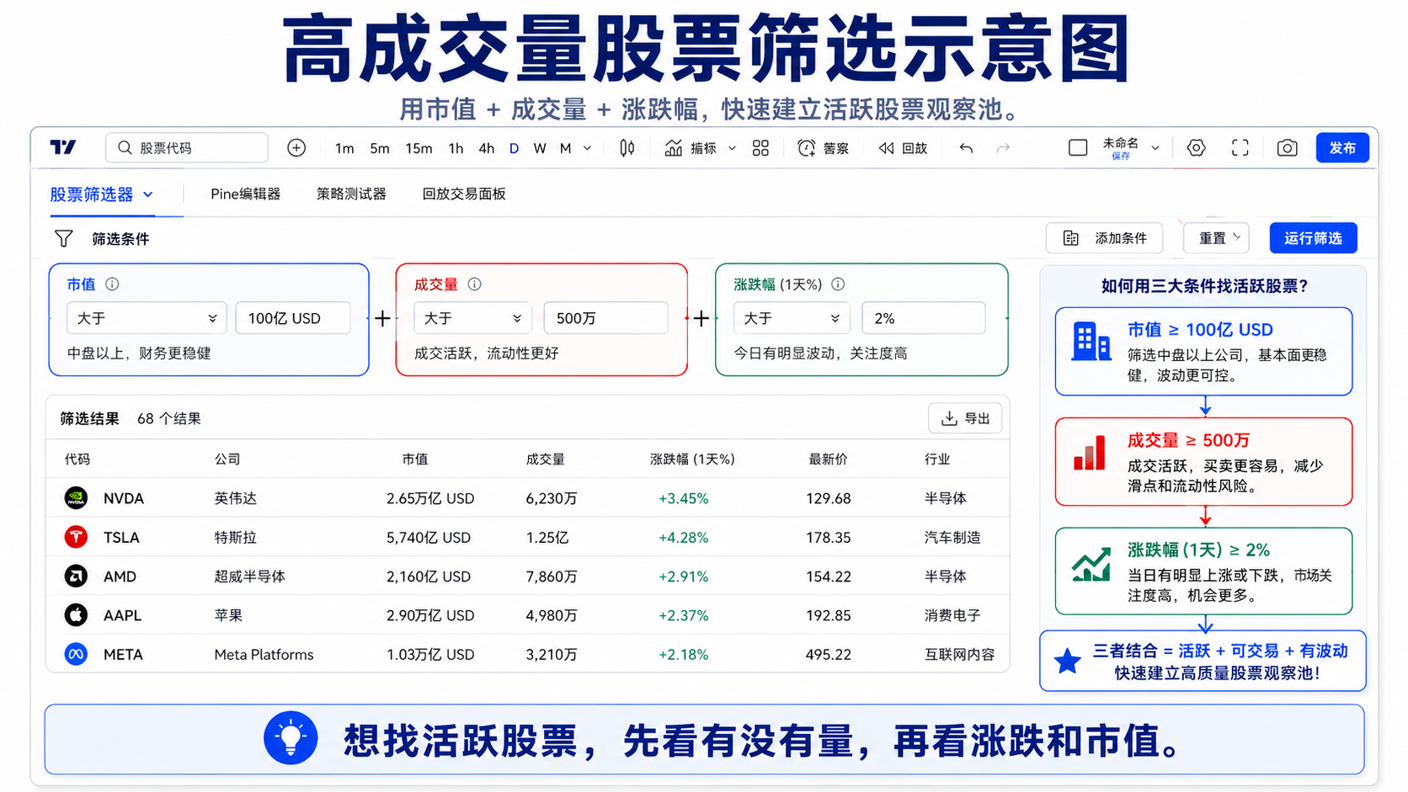Click the star icon in summary box

[1068, 662]
